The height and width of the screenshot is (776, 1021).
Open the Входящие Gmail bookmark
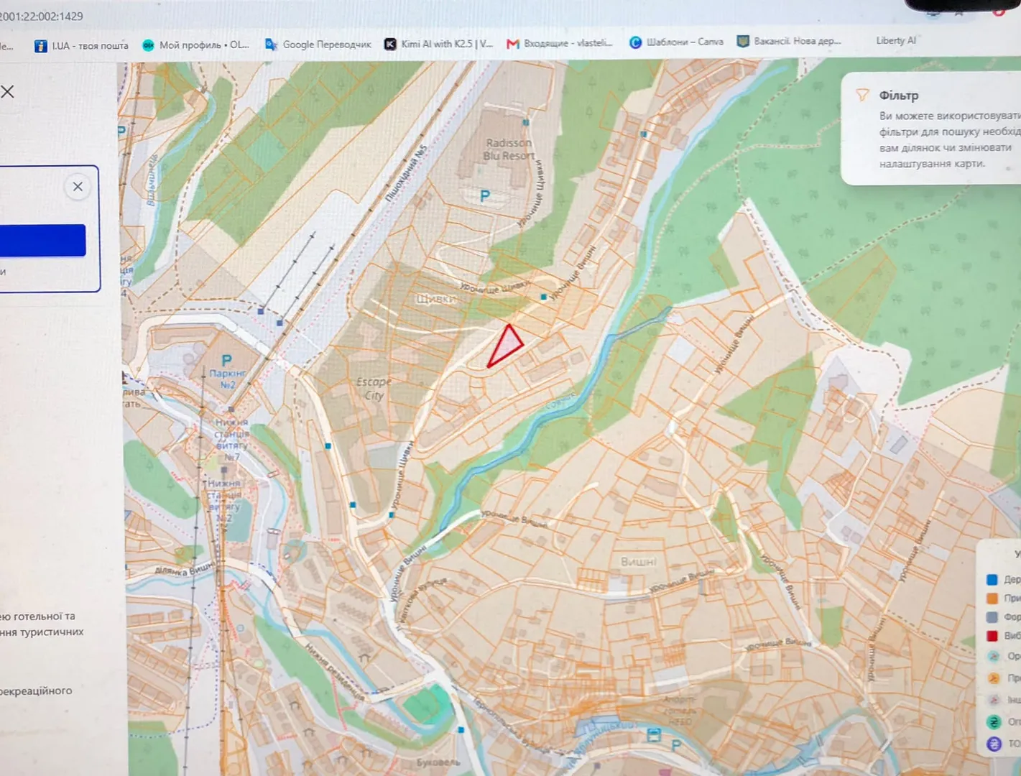(x=560, y=43)
